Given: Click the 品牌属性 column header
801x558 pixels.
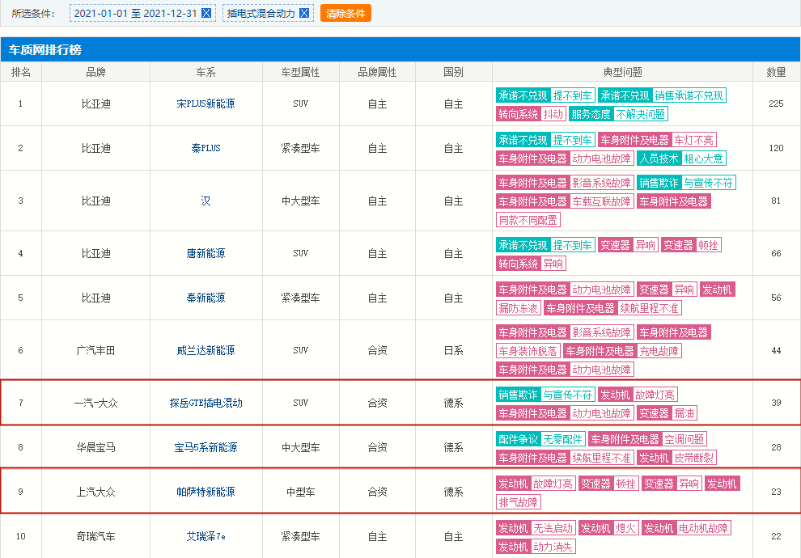Looking at the screenshot, I should 377,72.
